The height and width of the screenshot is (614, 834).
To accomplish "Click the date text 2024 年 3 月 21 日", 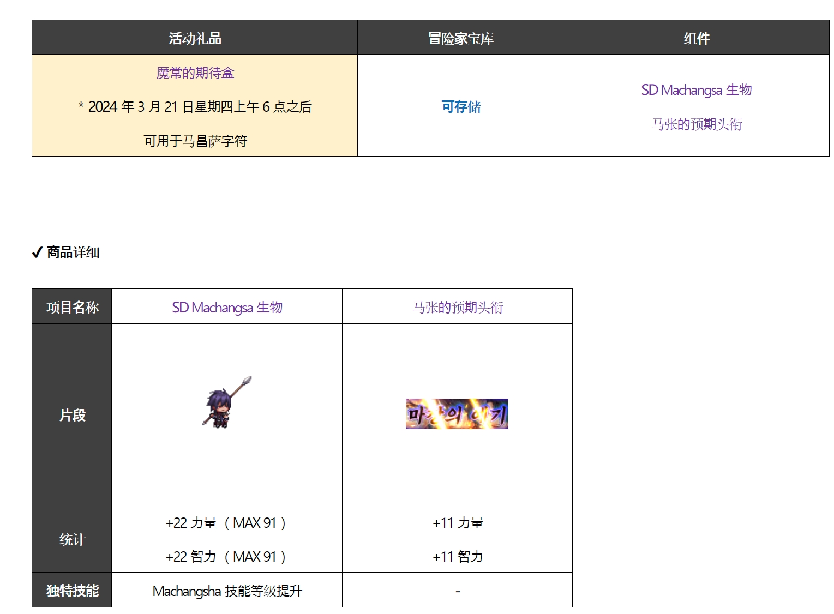I will (141, 106).
